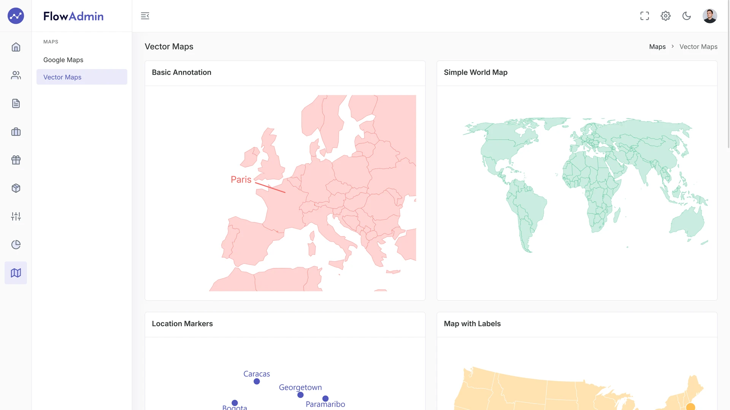Click the FlowAdmin brand name link

[73, 16]
